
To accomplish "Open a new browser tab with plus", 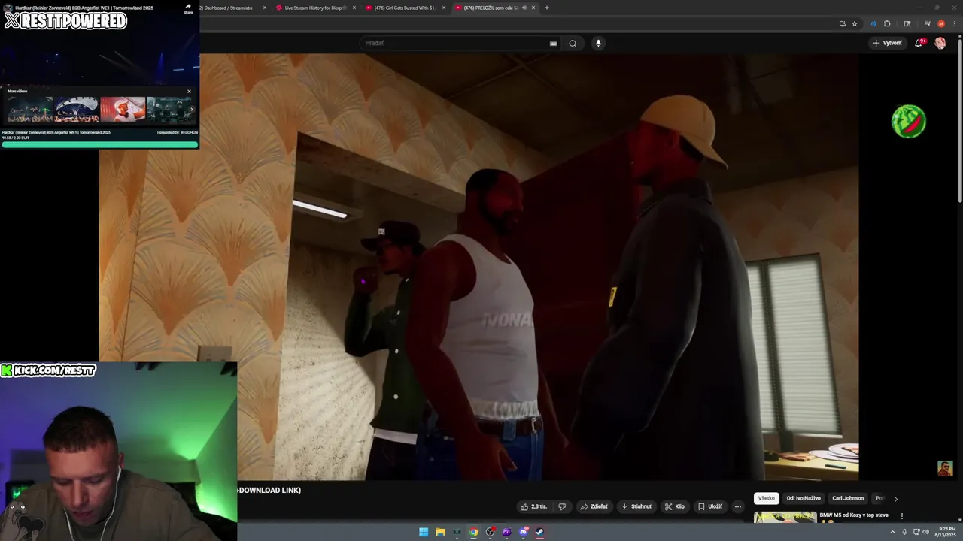I will point(547,8).
